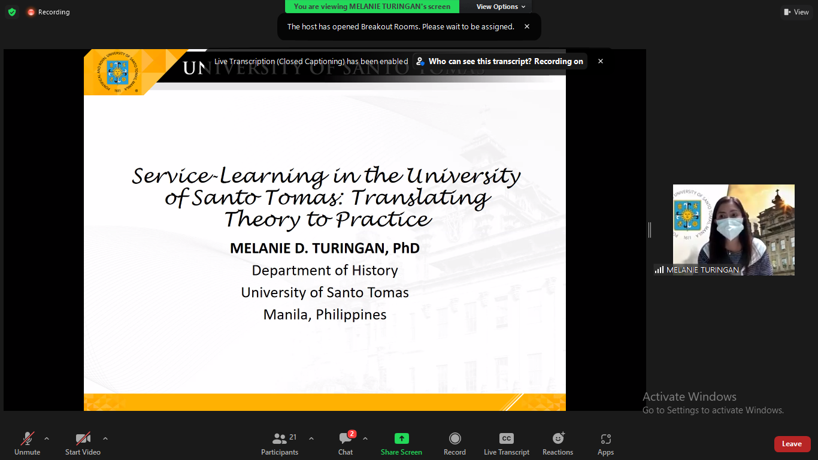The width and height of the screenshot is (818, 460).
Task: Open Live Transcript CC options
Action: pyautogui.click(x=507, y=444)
